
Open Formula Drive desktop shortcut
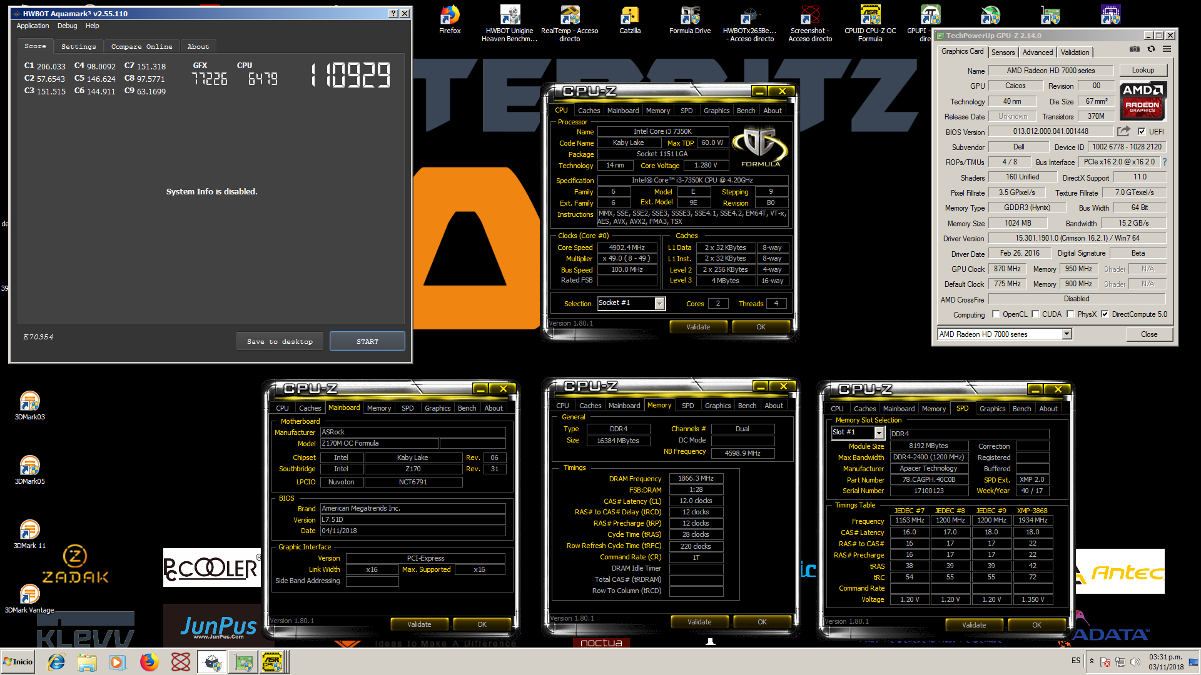[x=690, y=19]
